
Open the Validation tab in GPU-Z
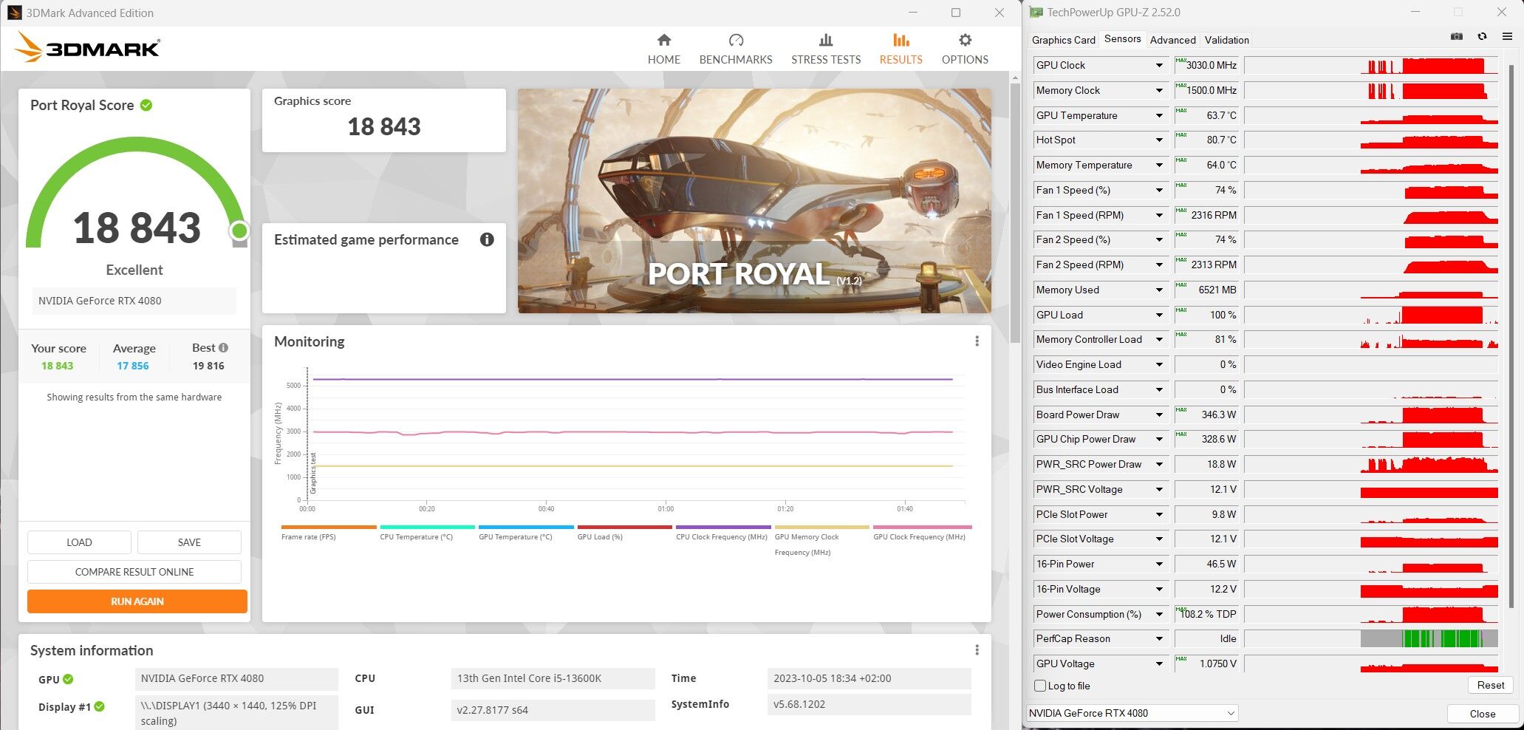tap(1226, 40)
